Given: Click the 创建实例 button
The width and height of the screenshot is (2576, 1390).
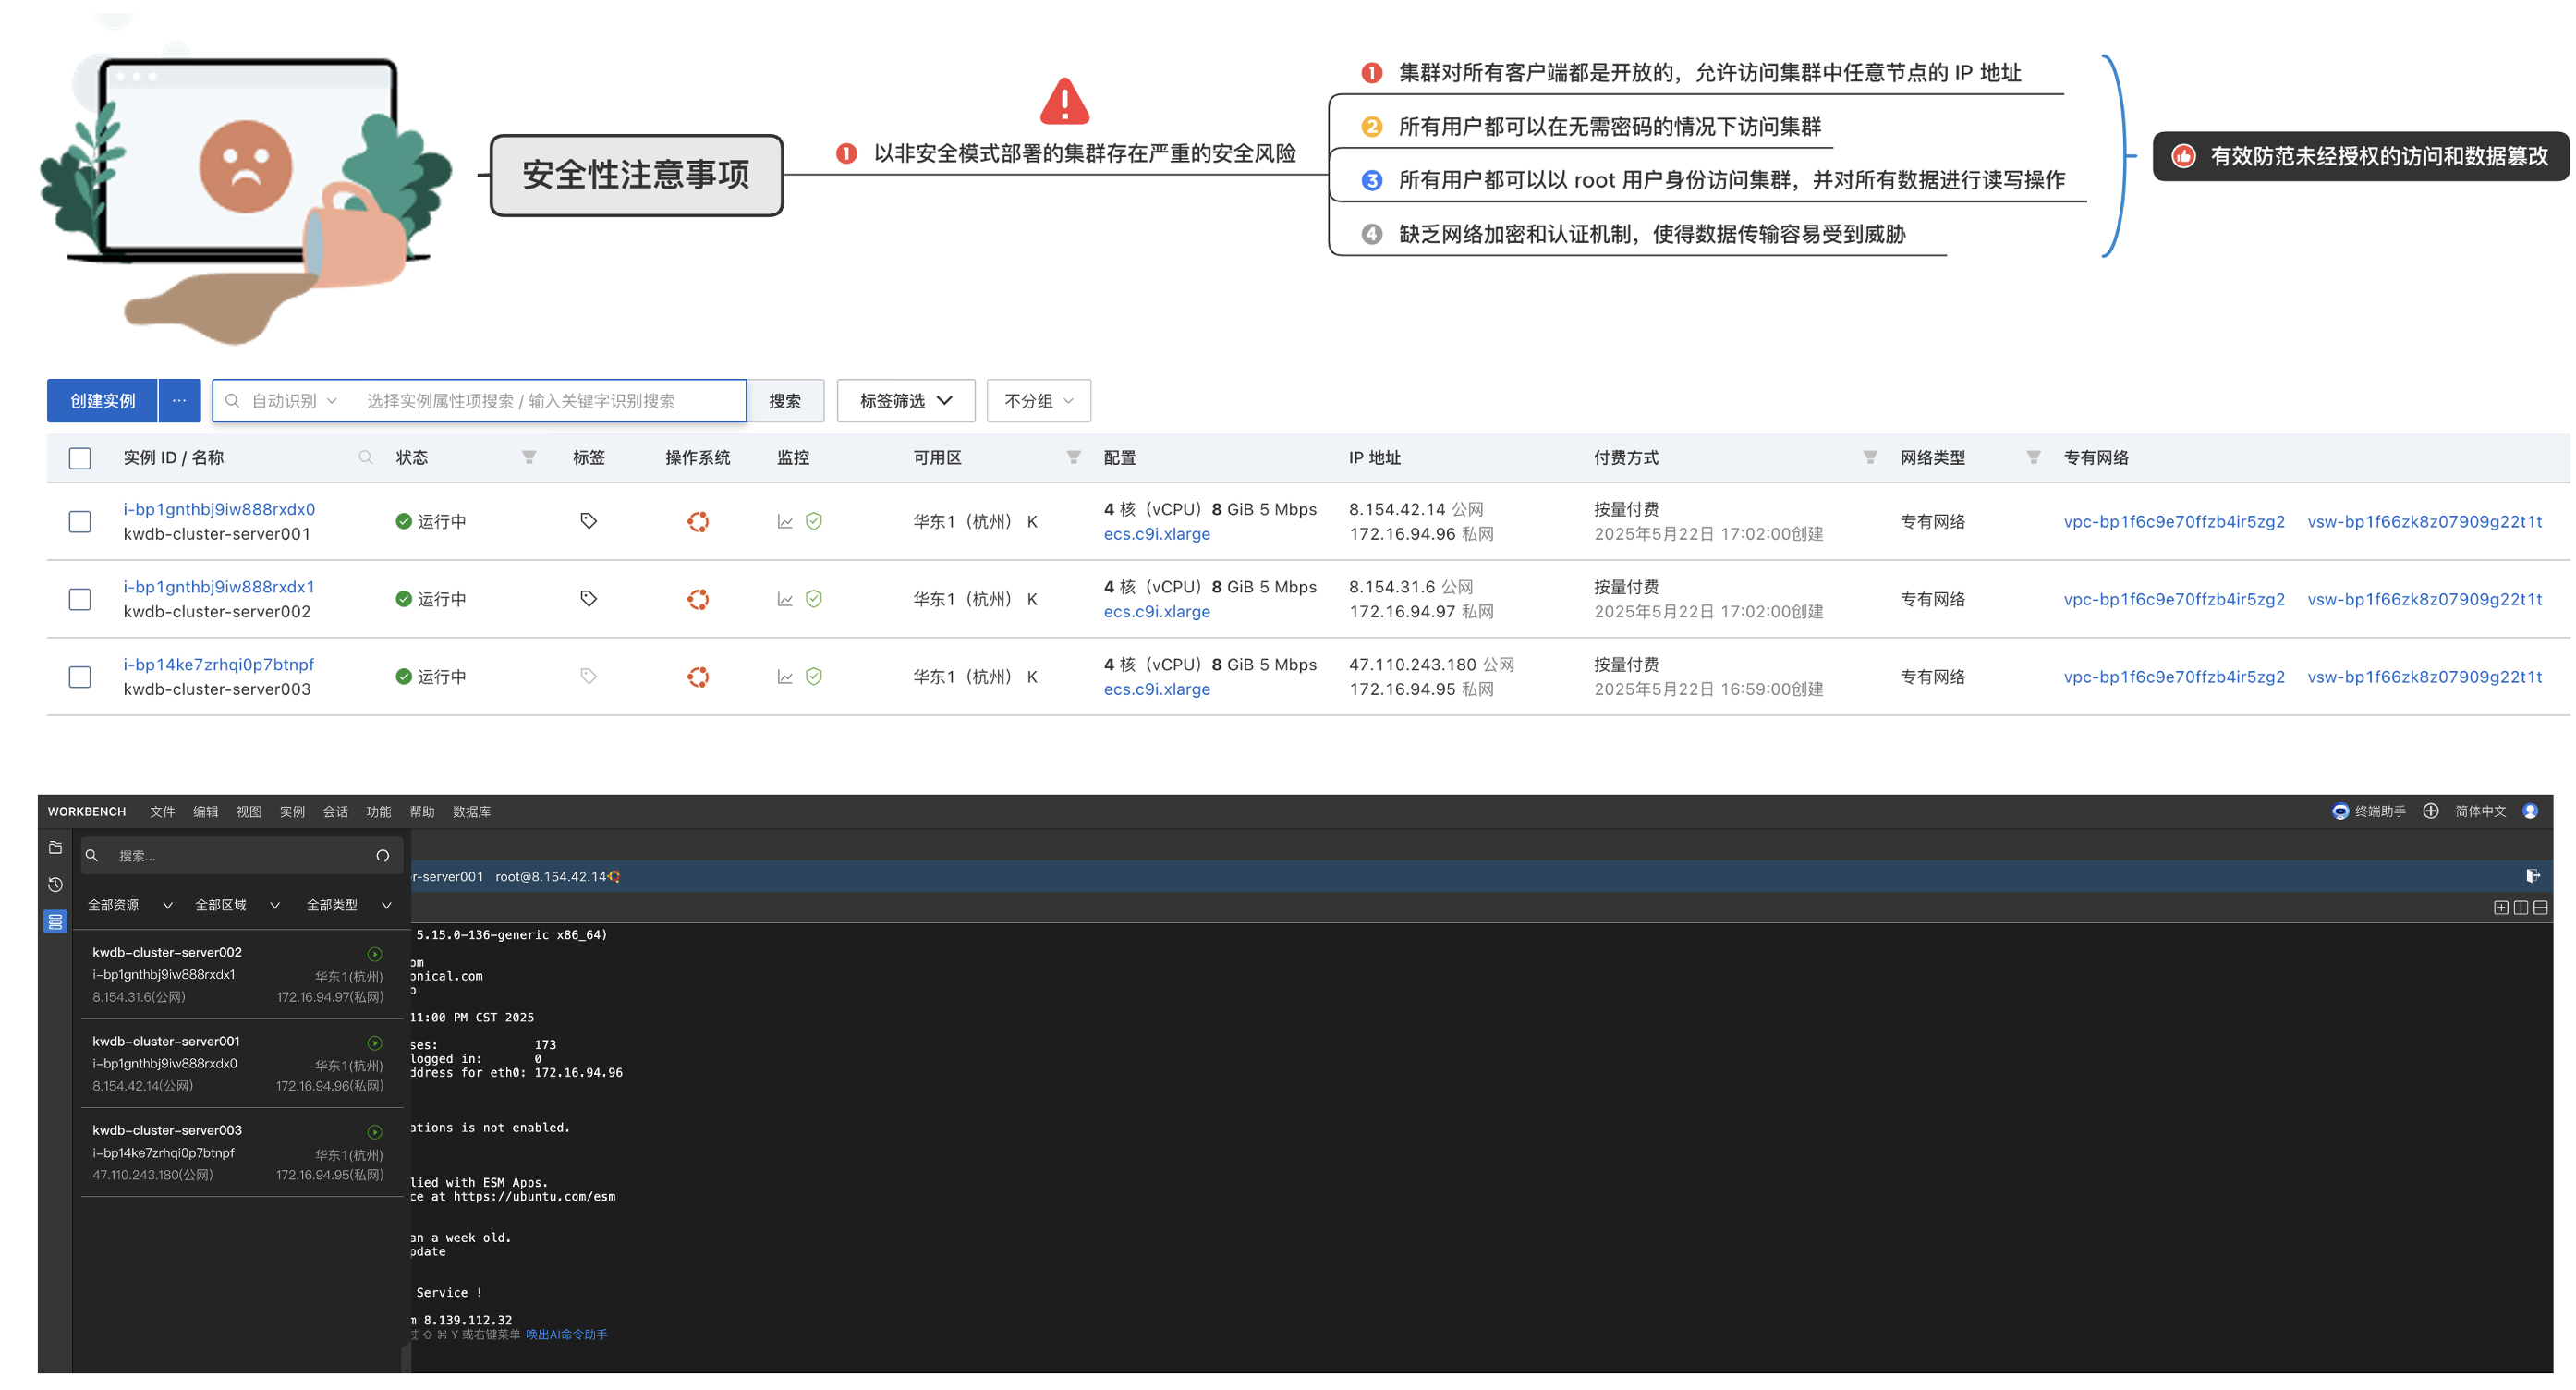Looking at the screenshot, I should [x=102, y=401].
